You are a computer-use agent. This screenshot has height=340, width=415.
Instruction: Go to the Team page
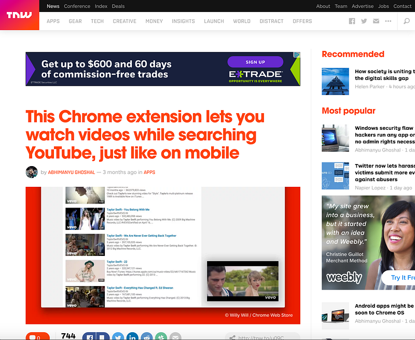pyautogui.click(x=341, y=6)
